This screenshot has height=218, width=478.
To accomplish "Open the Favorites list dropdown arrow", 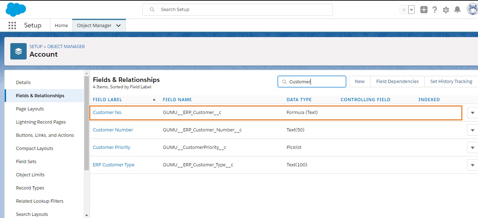I will point(411,10).
